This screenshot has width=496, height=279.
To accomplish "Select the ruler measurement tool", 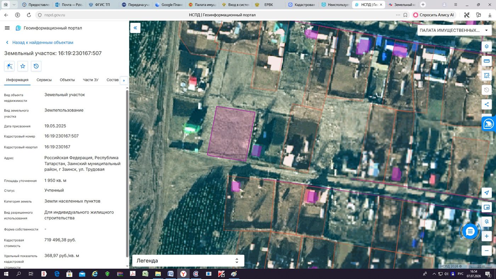I will (487, 61).
